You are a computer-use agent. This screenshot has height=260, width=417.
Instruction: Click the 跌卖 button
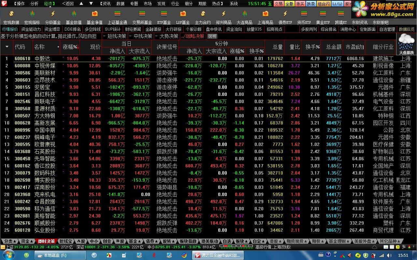pos(311,4)
